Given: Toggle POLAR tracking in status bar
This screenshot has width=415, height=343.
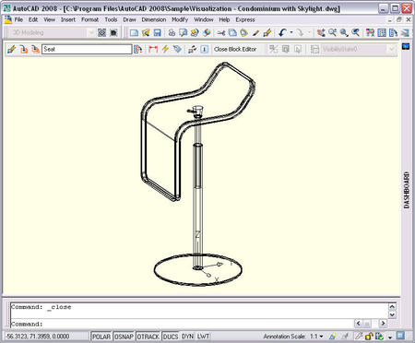Looking at the screenshot, I should click(x=101, y=337).
